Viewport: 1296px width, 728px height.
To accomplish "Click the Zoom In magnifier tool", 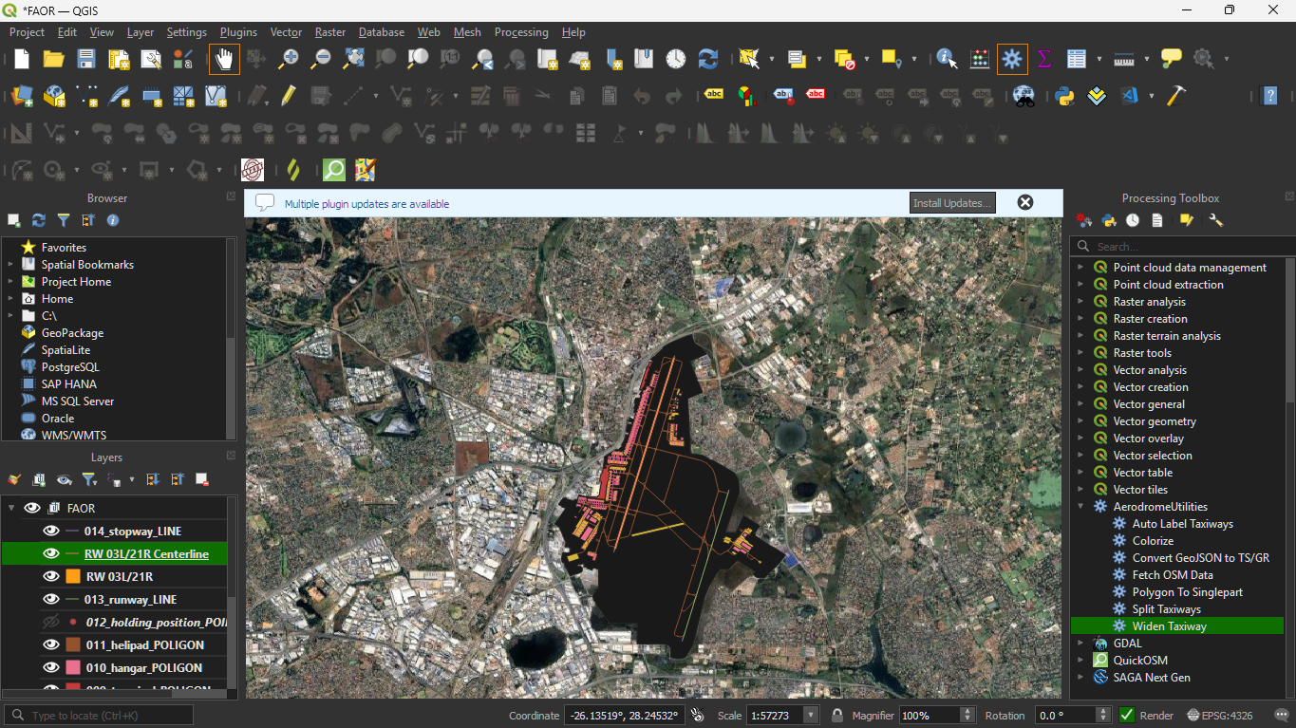I will (x=289, y=59).
